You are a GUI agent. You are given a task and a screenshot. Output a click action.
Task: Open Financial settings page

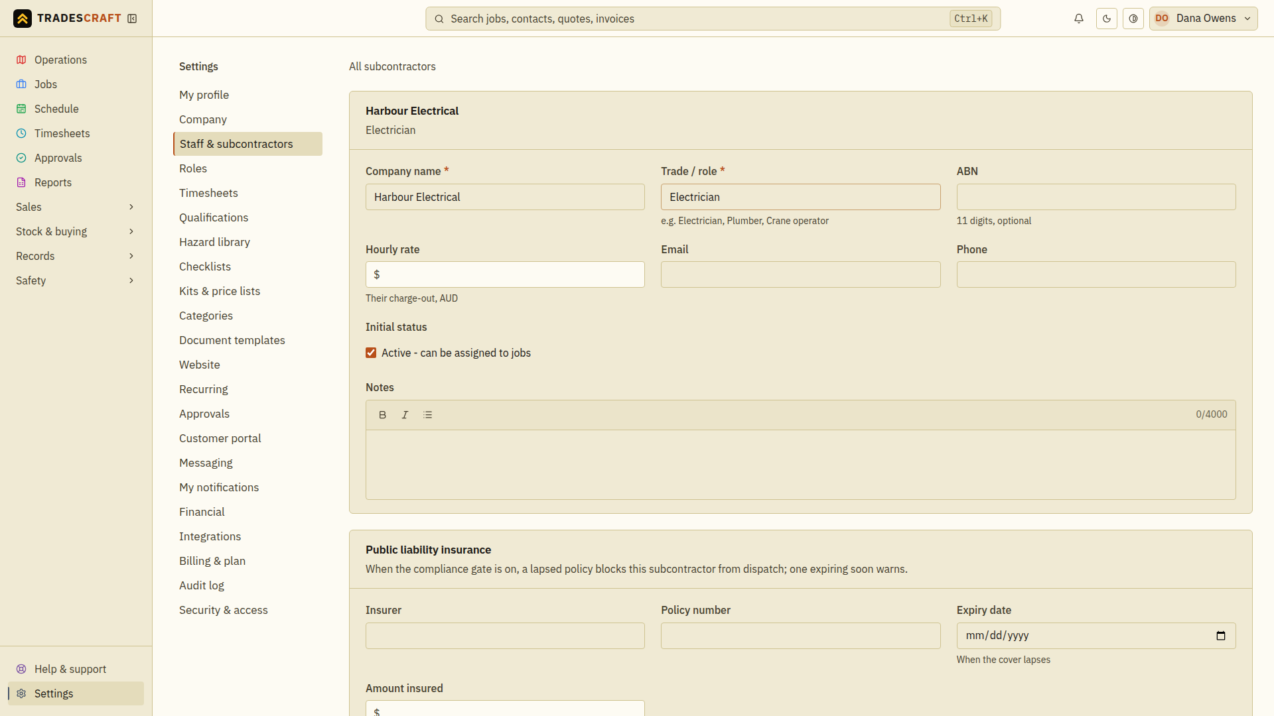click(248, 512)
